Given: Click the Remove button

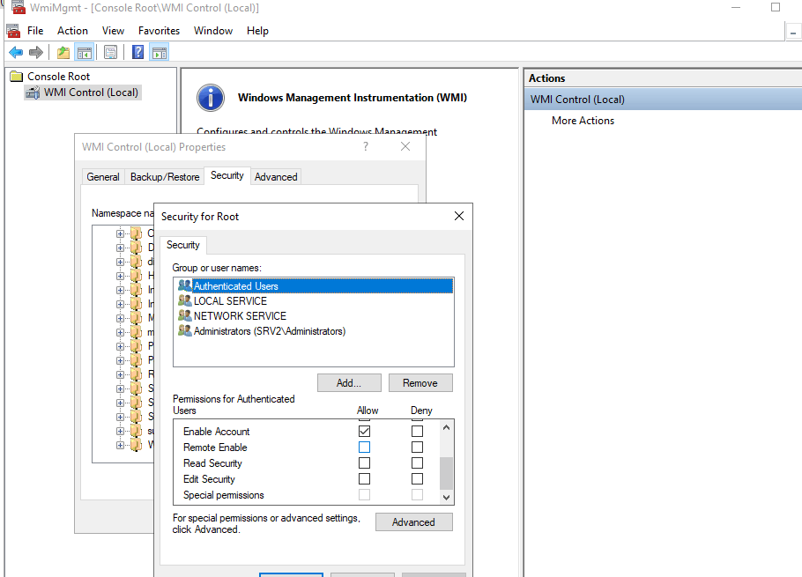Looking at the screenshot, I should (420, 383).
